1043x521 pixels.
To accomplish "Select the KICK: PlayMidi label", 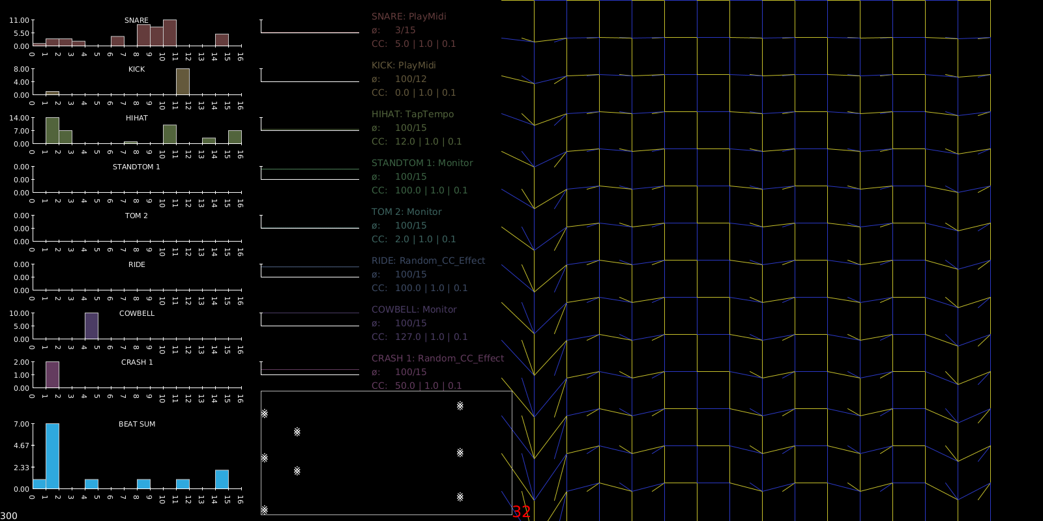I will click(x=404, y=65).
